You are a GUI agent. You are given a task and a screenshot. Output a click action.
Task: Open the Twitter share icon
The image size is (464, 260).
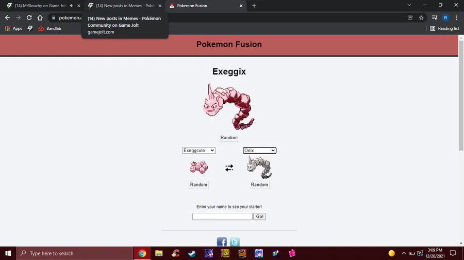click(235, 242)
